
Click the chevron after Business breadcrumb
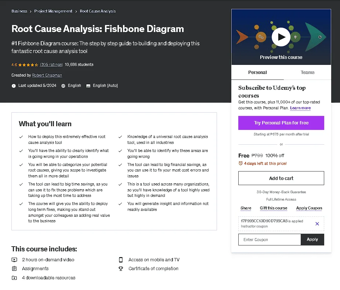[x=30, y=11]
